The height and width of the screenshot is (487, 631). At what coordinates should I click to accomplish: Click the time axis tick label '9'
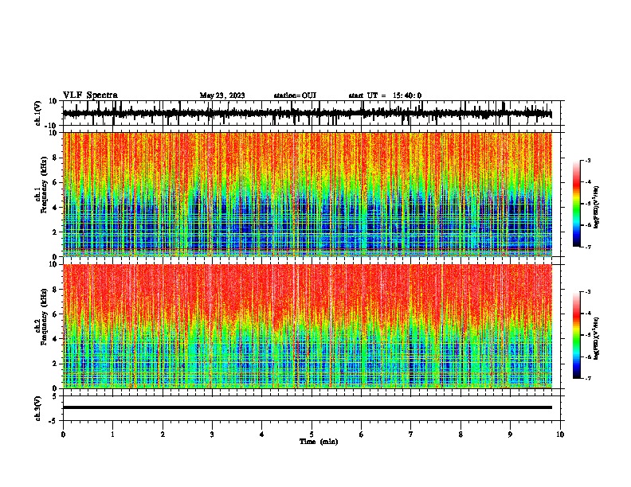tap(510, 434)
